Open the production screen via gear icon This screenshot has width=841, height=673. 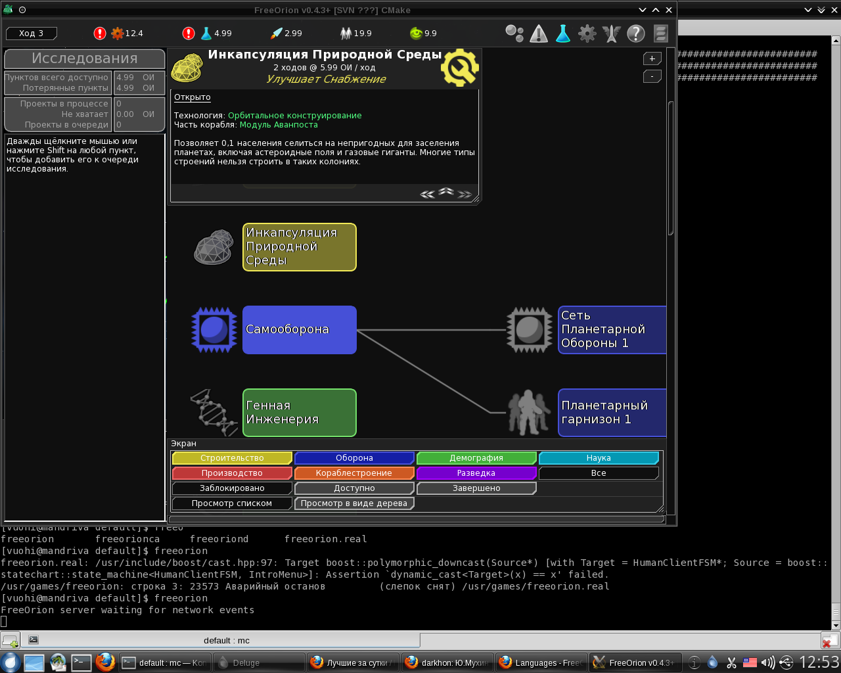pyautogui.click(x=587, y=34)
